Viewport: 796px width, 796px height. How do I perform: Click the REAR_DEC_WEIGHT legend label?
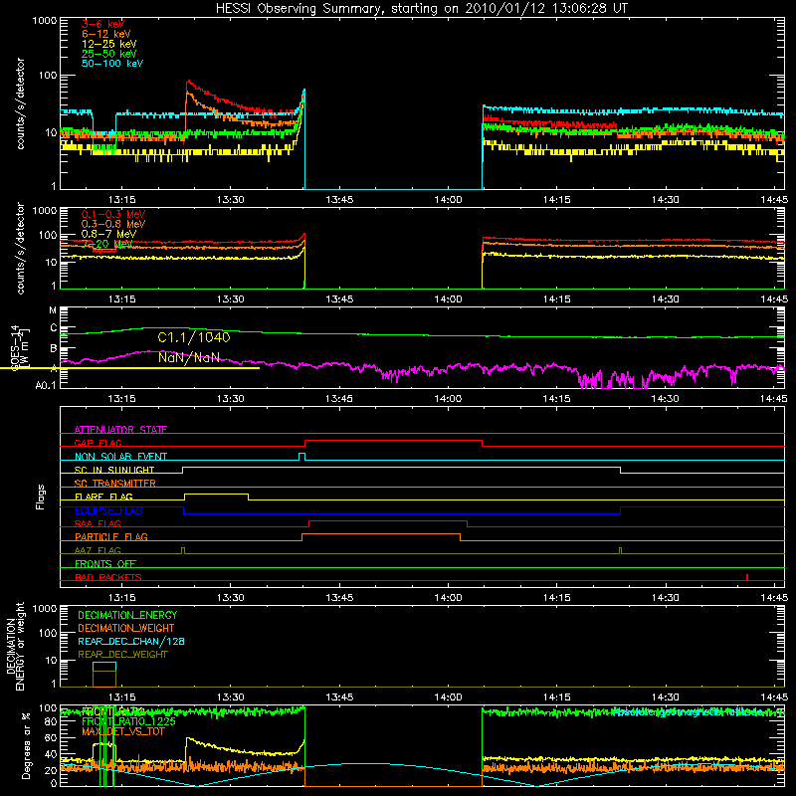point(122,655)
